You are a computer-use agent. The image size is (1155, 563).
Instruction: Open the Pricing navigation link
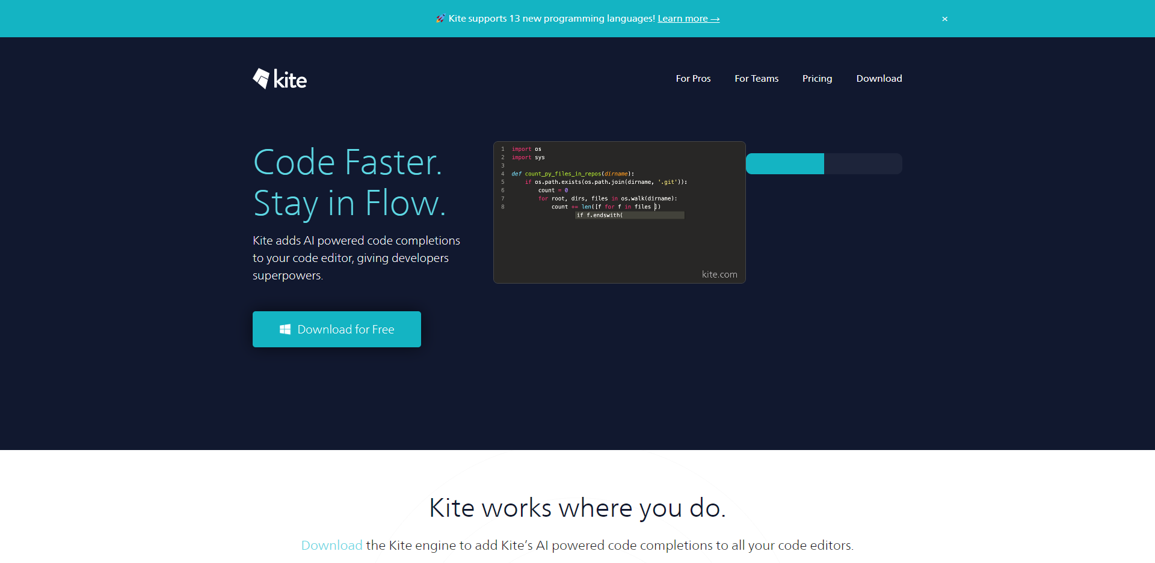click(x=817, y=79)
